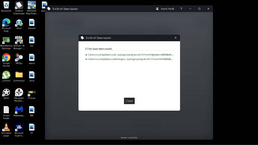The width and height of the screenshot is (258, 145).
Task: Launch Astrill VPN shortcut
Action: click(6, 94)
